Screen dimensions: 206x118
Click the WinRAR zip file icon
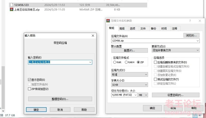click(12, 10)
